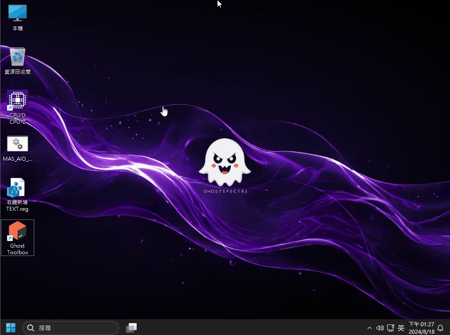The width and height of the screenshot is (450, 335).
Task: Click the 'Ghost Toolbox' label text
Action: pos(18,249)
